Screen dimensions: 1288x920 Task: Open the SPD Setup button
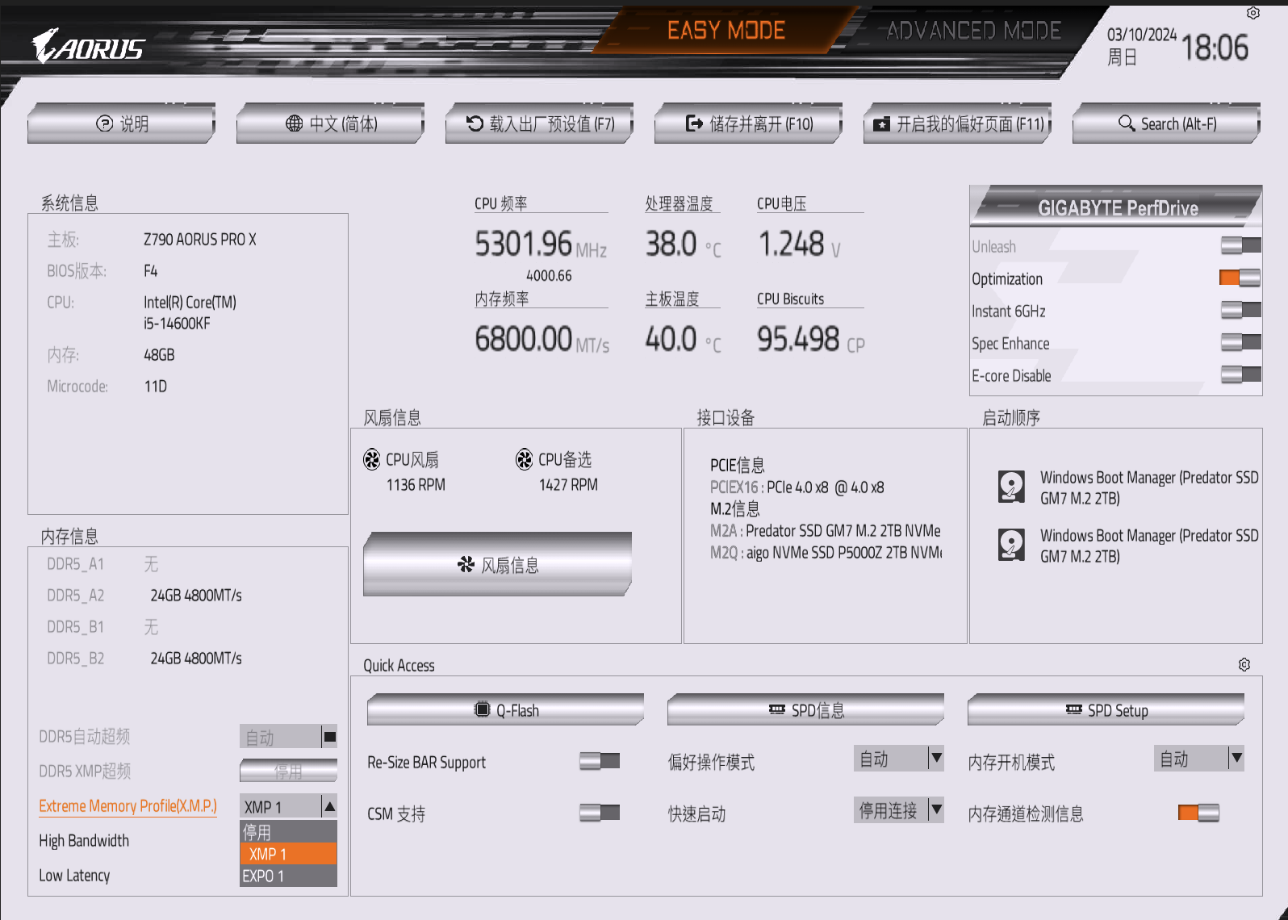(x=1106, y=709)
